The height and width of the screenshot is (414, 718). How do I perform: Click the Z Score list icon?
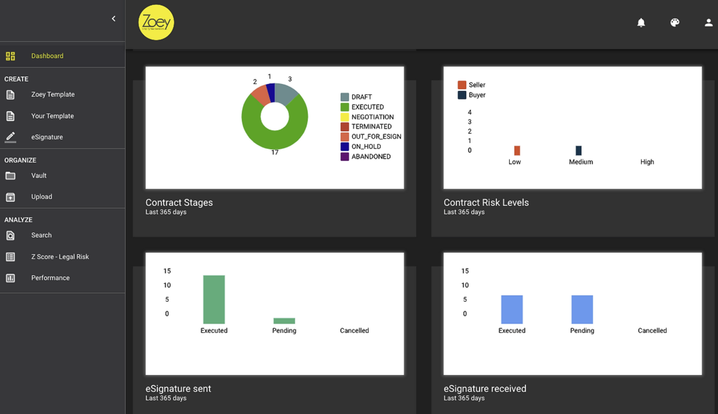[x=10, y=257]
